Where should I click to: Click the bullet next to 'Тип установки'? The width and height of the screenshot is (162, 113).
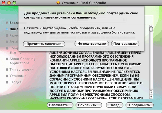click(x=7, y=70)
